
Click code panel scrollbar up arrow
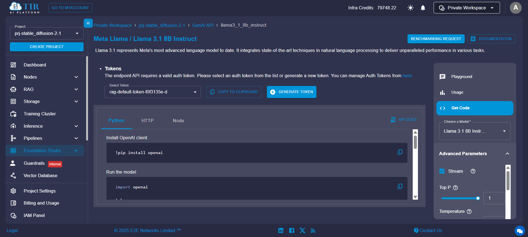pos(415,132)
